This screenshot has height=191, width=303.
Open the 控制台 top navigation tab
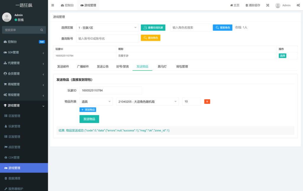pyautogui.click(x=67, y=5)
